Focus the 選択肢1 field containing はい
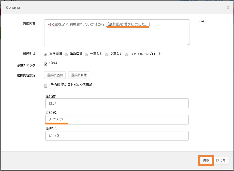The height and width of the screenshot is (171, 234). click(x=117, y=103)
